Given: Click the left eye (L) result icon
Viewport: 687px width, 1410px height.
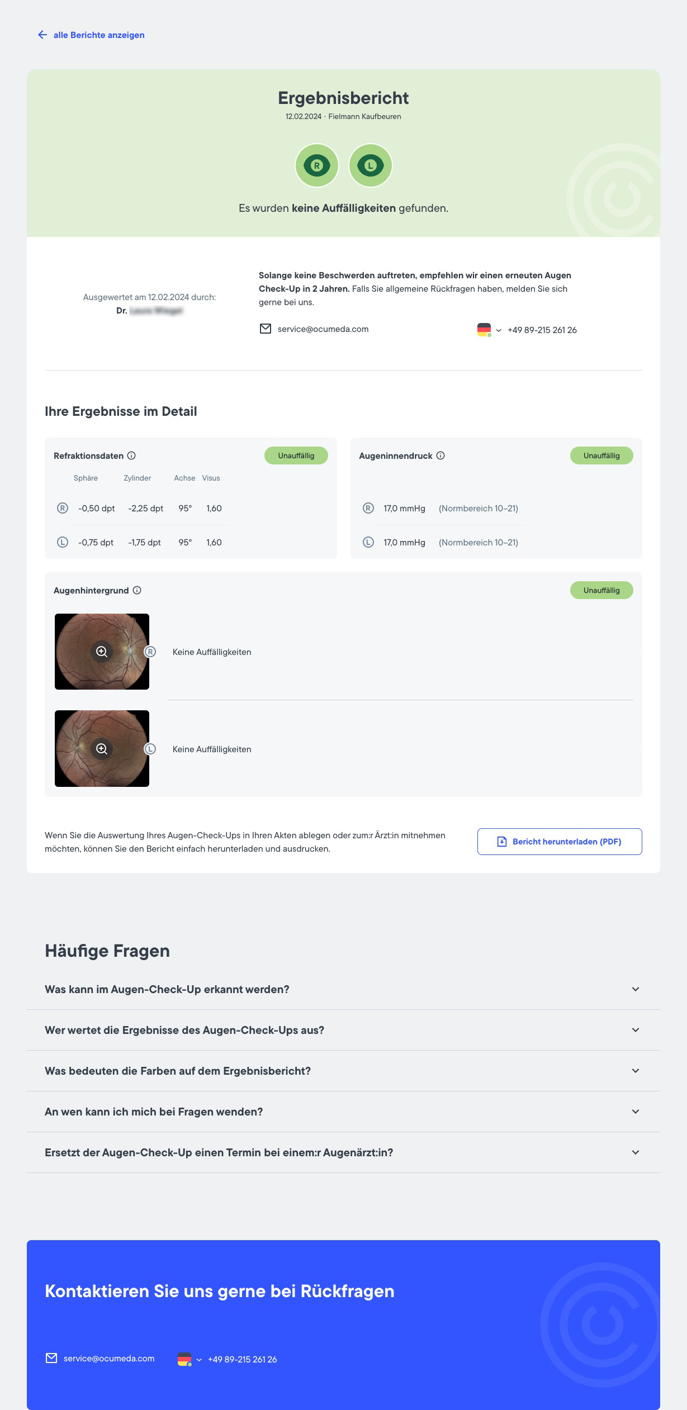Looking at the screenshot, I should (370, 165).
